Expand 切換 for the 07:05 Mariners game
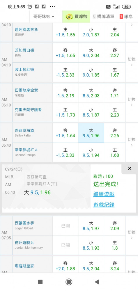This screenshot has width=138, height=291. 132,235
